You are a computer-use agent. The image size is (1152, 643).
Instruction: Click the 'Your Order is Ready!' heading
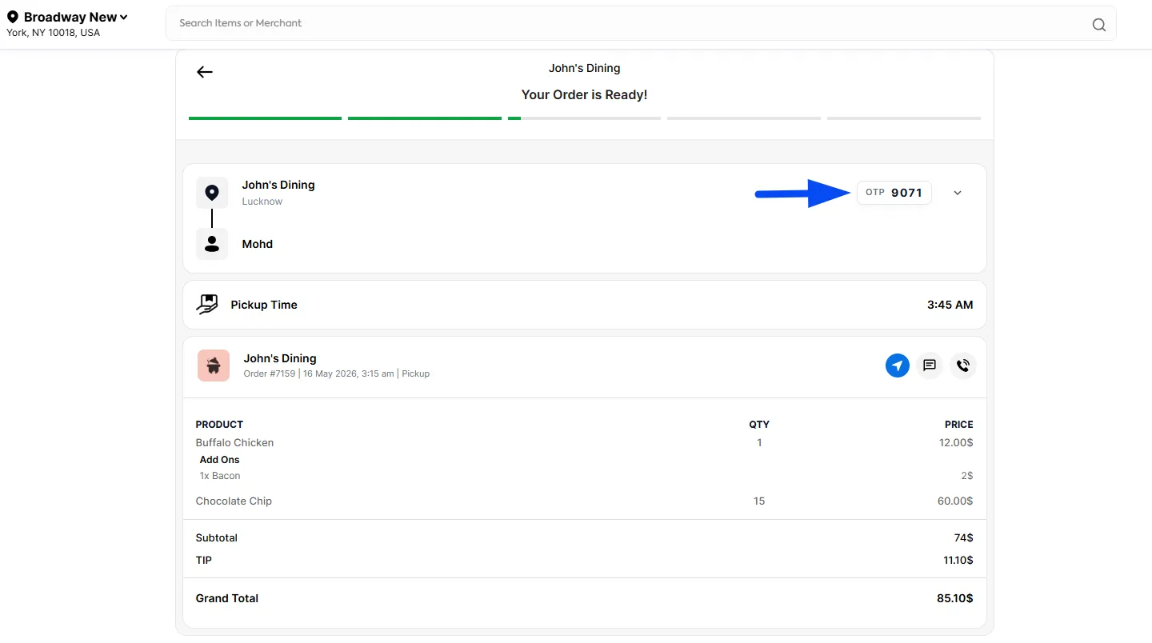point(585,94)
